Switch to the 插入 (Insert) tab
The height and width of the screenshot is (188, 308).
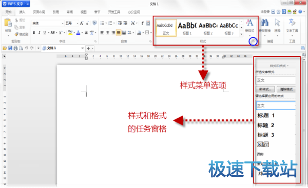point(22,12)
